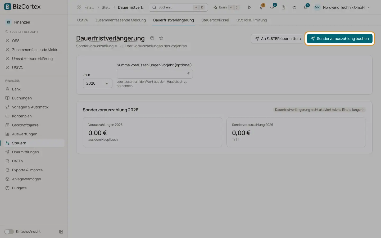Click the help question mark icon beside title
Image resolution: width=381 pixels, height=238 pixels.
pos(152,38)
